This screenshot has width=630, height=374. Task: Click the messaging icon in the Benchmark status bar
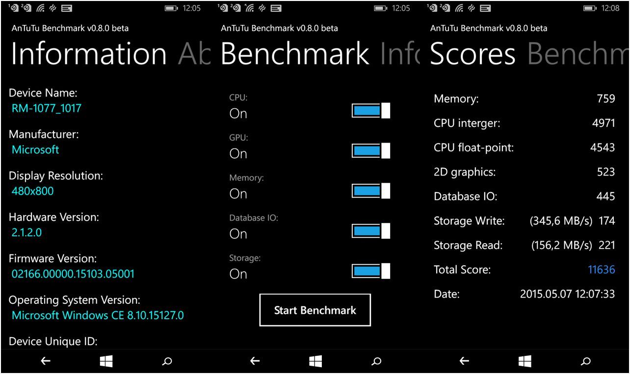[x=275, y=8]
